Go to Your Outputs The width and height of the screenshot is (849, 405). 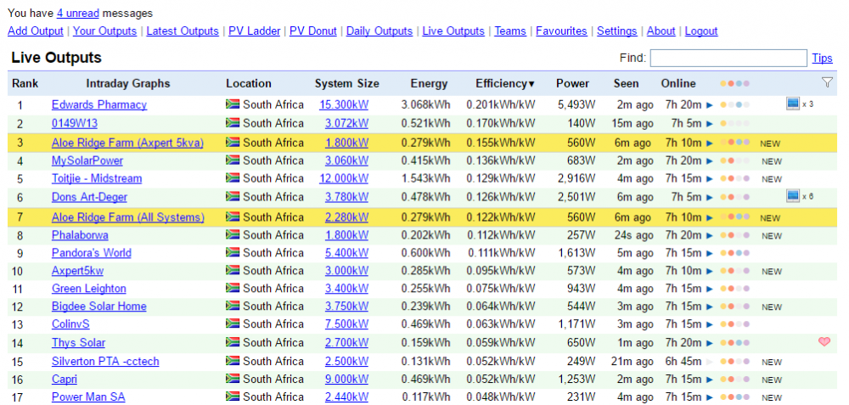pyautogui.click(x=104, y=31)
